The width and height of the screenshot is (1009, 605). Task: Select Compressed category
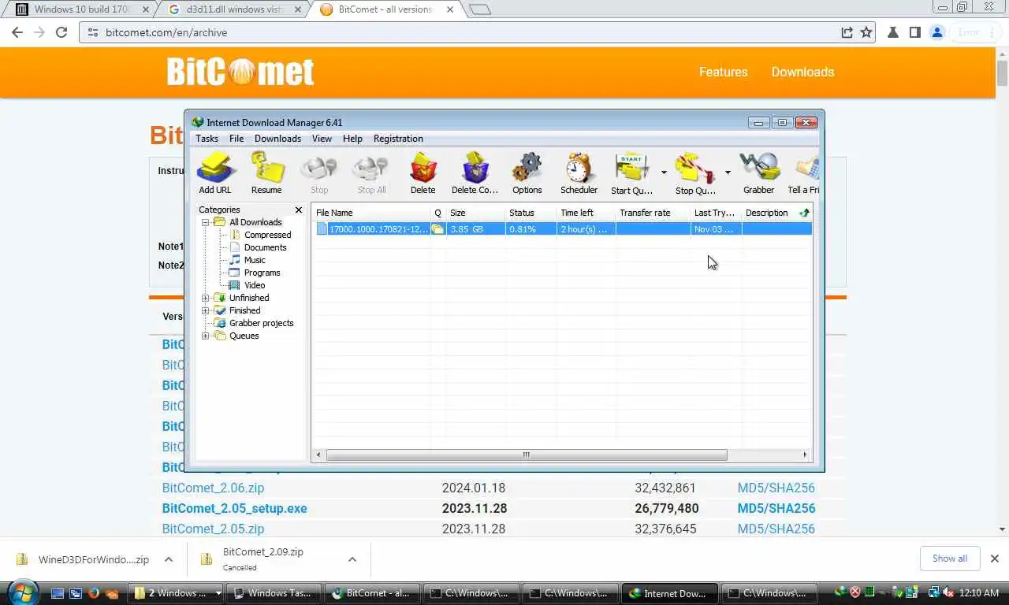[x=267, y=235]
